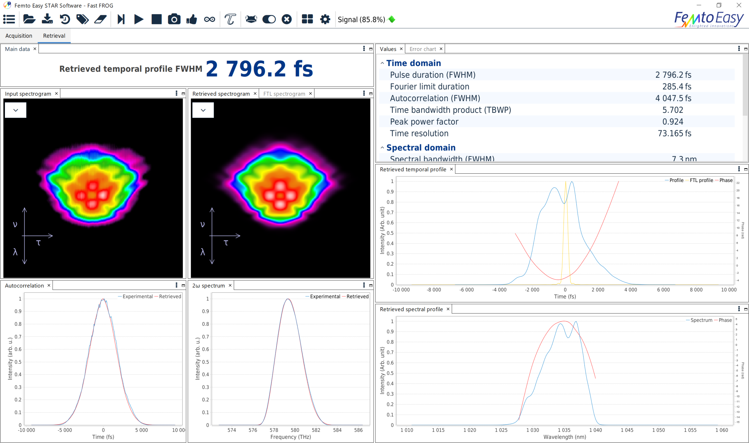
Task: Open the tags icon in toolbar
Action: [x=83, y=19]
